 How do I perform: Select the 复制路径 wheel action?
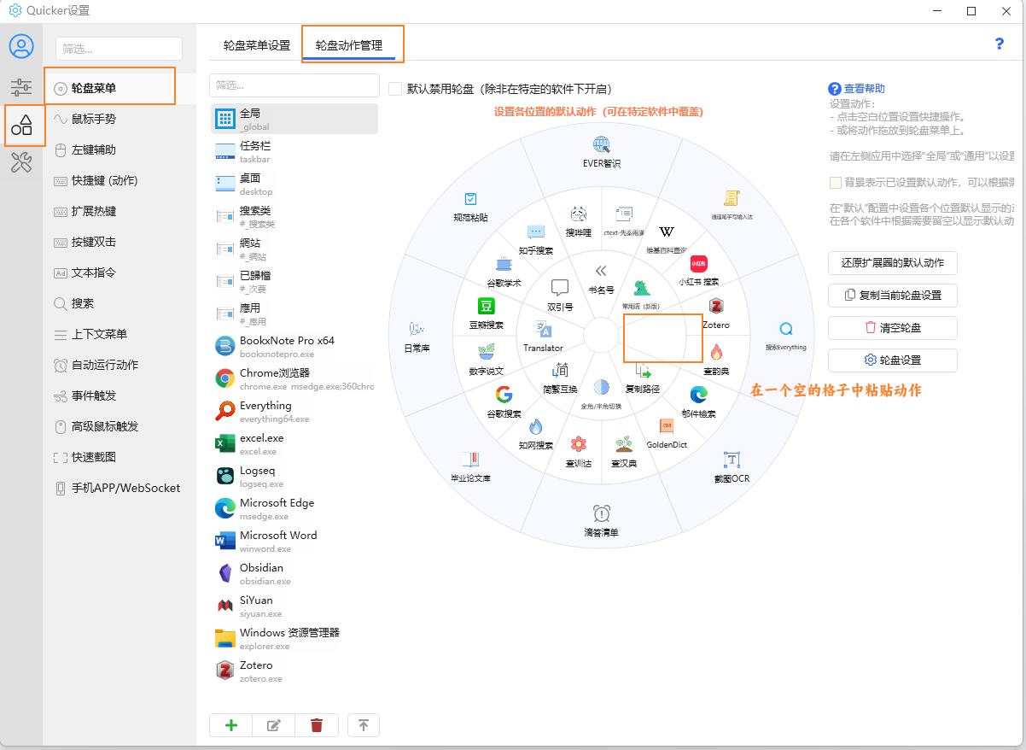[643, 378]
